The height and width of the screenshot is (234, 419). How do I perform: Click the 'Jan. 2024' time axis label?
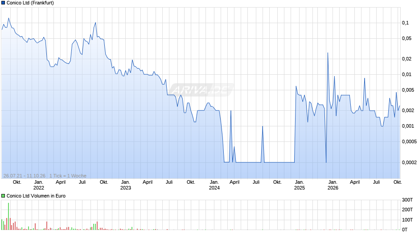point(214,185)
